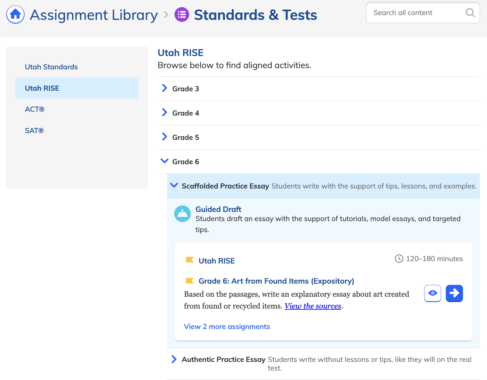Click the search magnifier icon
Image resolution: width=487 pixels, height=380 pixels.
click(470, 13)
